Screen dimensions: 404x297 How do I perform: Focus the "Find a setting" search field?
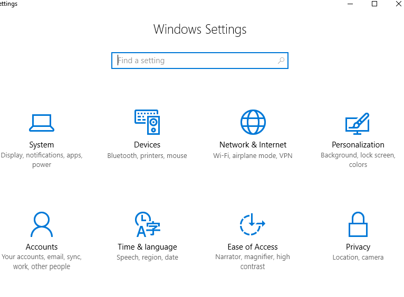tap(200, 61)
